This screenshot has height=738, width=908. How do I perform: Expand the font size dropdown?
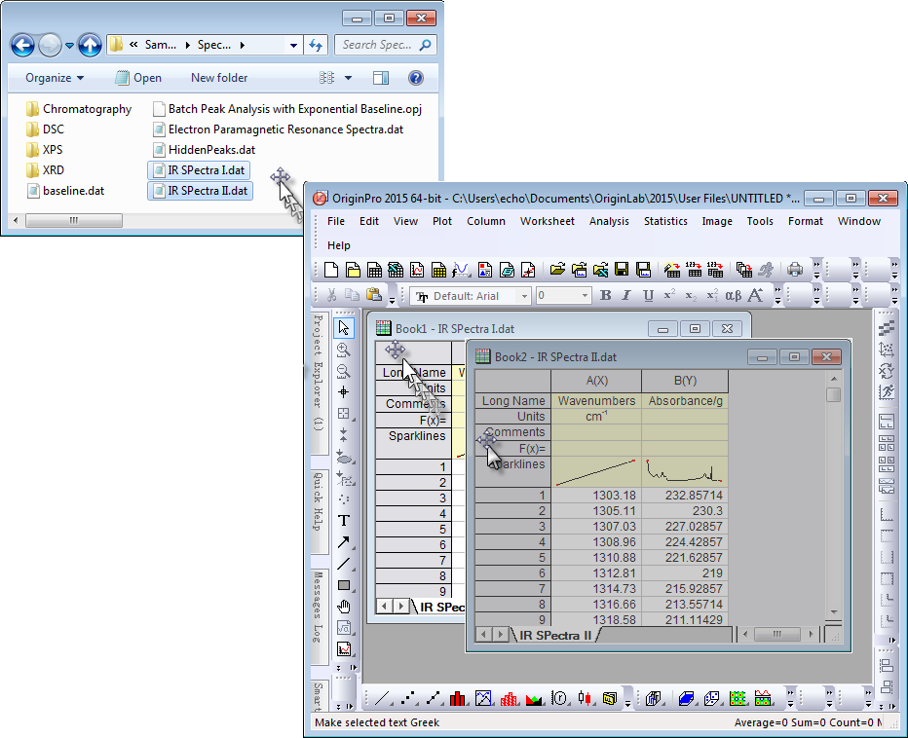pos(585,296)
